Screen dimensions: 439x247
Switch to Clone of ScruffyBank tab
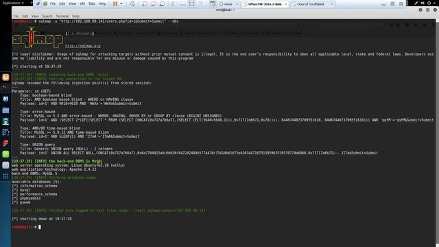310,4
